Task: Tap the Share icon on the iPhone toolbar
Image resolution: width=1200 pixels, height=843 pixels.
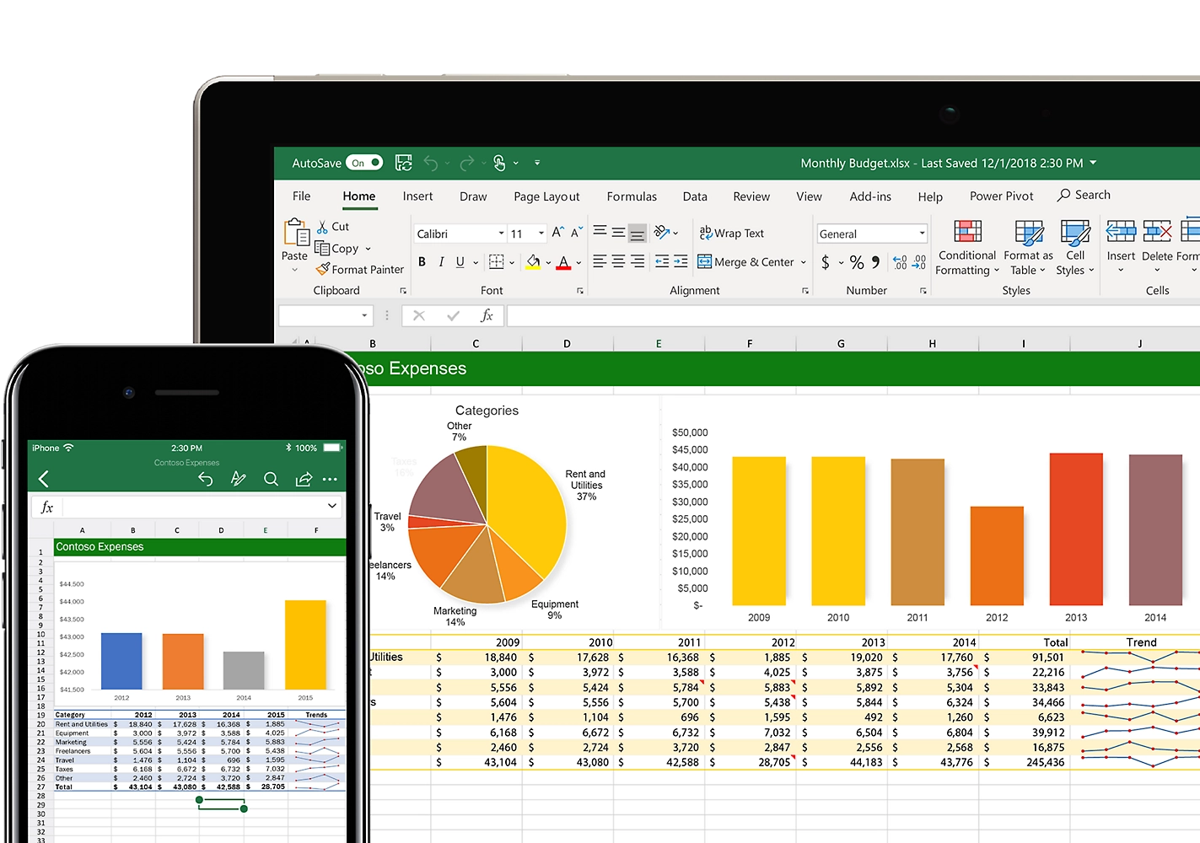Action: tap(303, 479)
